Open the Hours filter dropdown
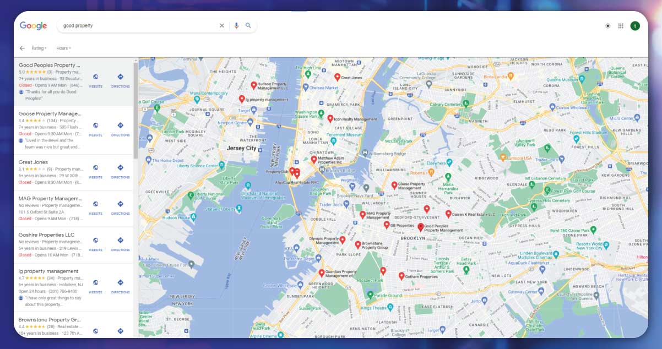The height and width of the screenshot is (349, 662). click(x=63, y=48)
